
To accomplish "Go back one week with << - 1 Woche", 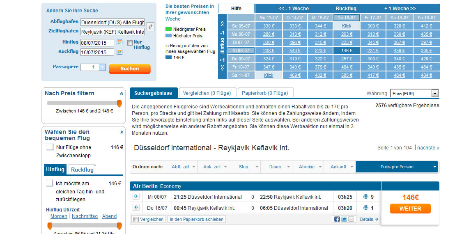I will 294,8.
